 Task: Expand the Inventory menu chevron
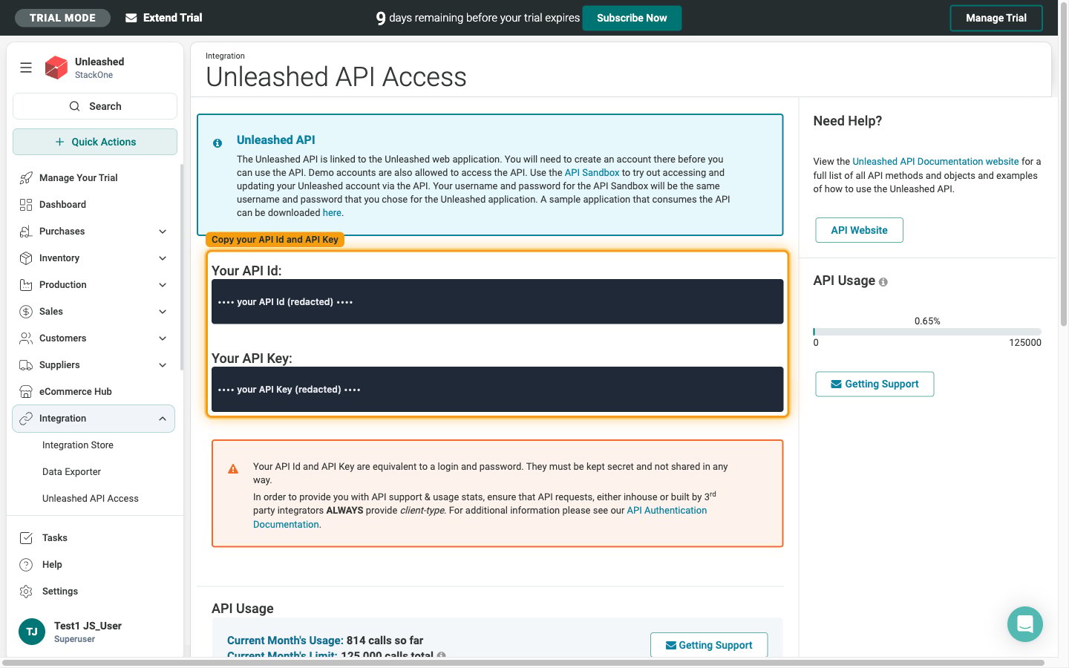click(163, 258)
